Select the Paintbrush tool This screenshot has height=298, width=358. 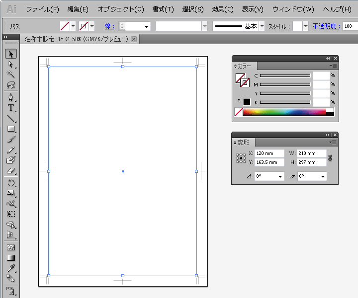pos(10,140)
